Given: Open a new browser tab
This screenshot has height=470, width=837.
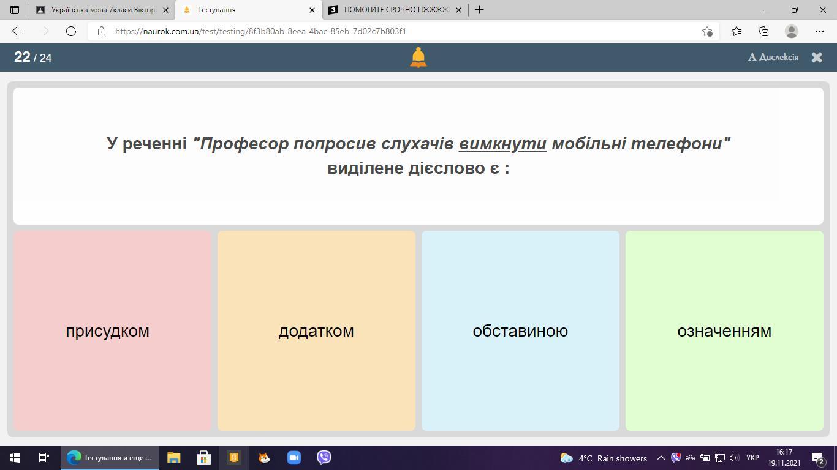Looking at the screenshot, I should (479, 10).
